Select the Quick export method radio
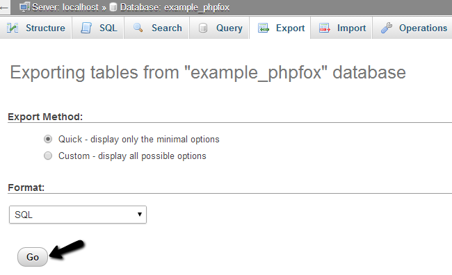 click(x=48, y=139)
